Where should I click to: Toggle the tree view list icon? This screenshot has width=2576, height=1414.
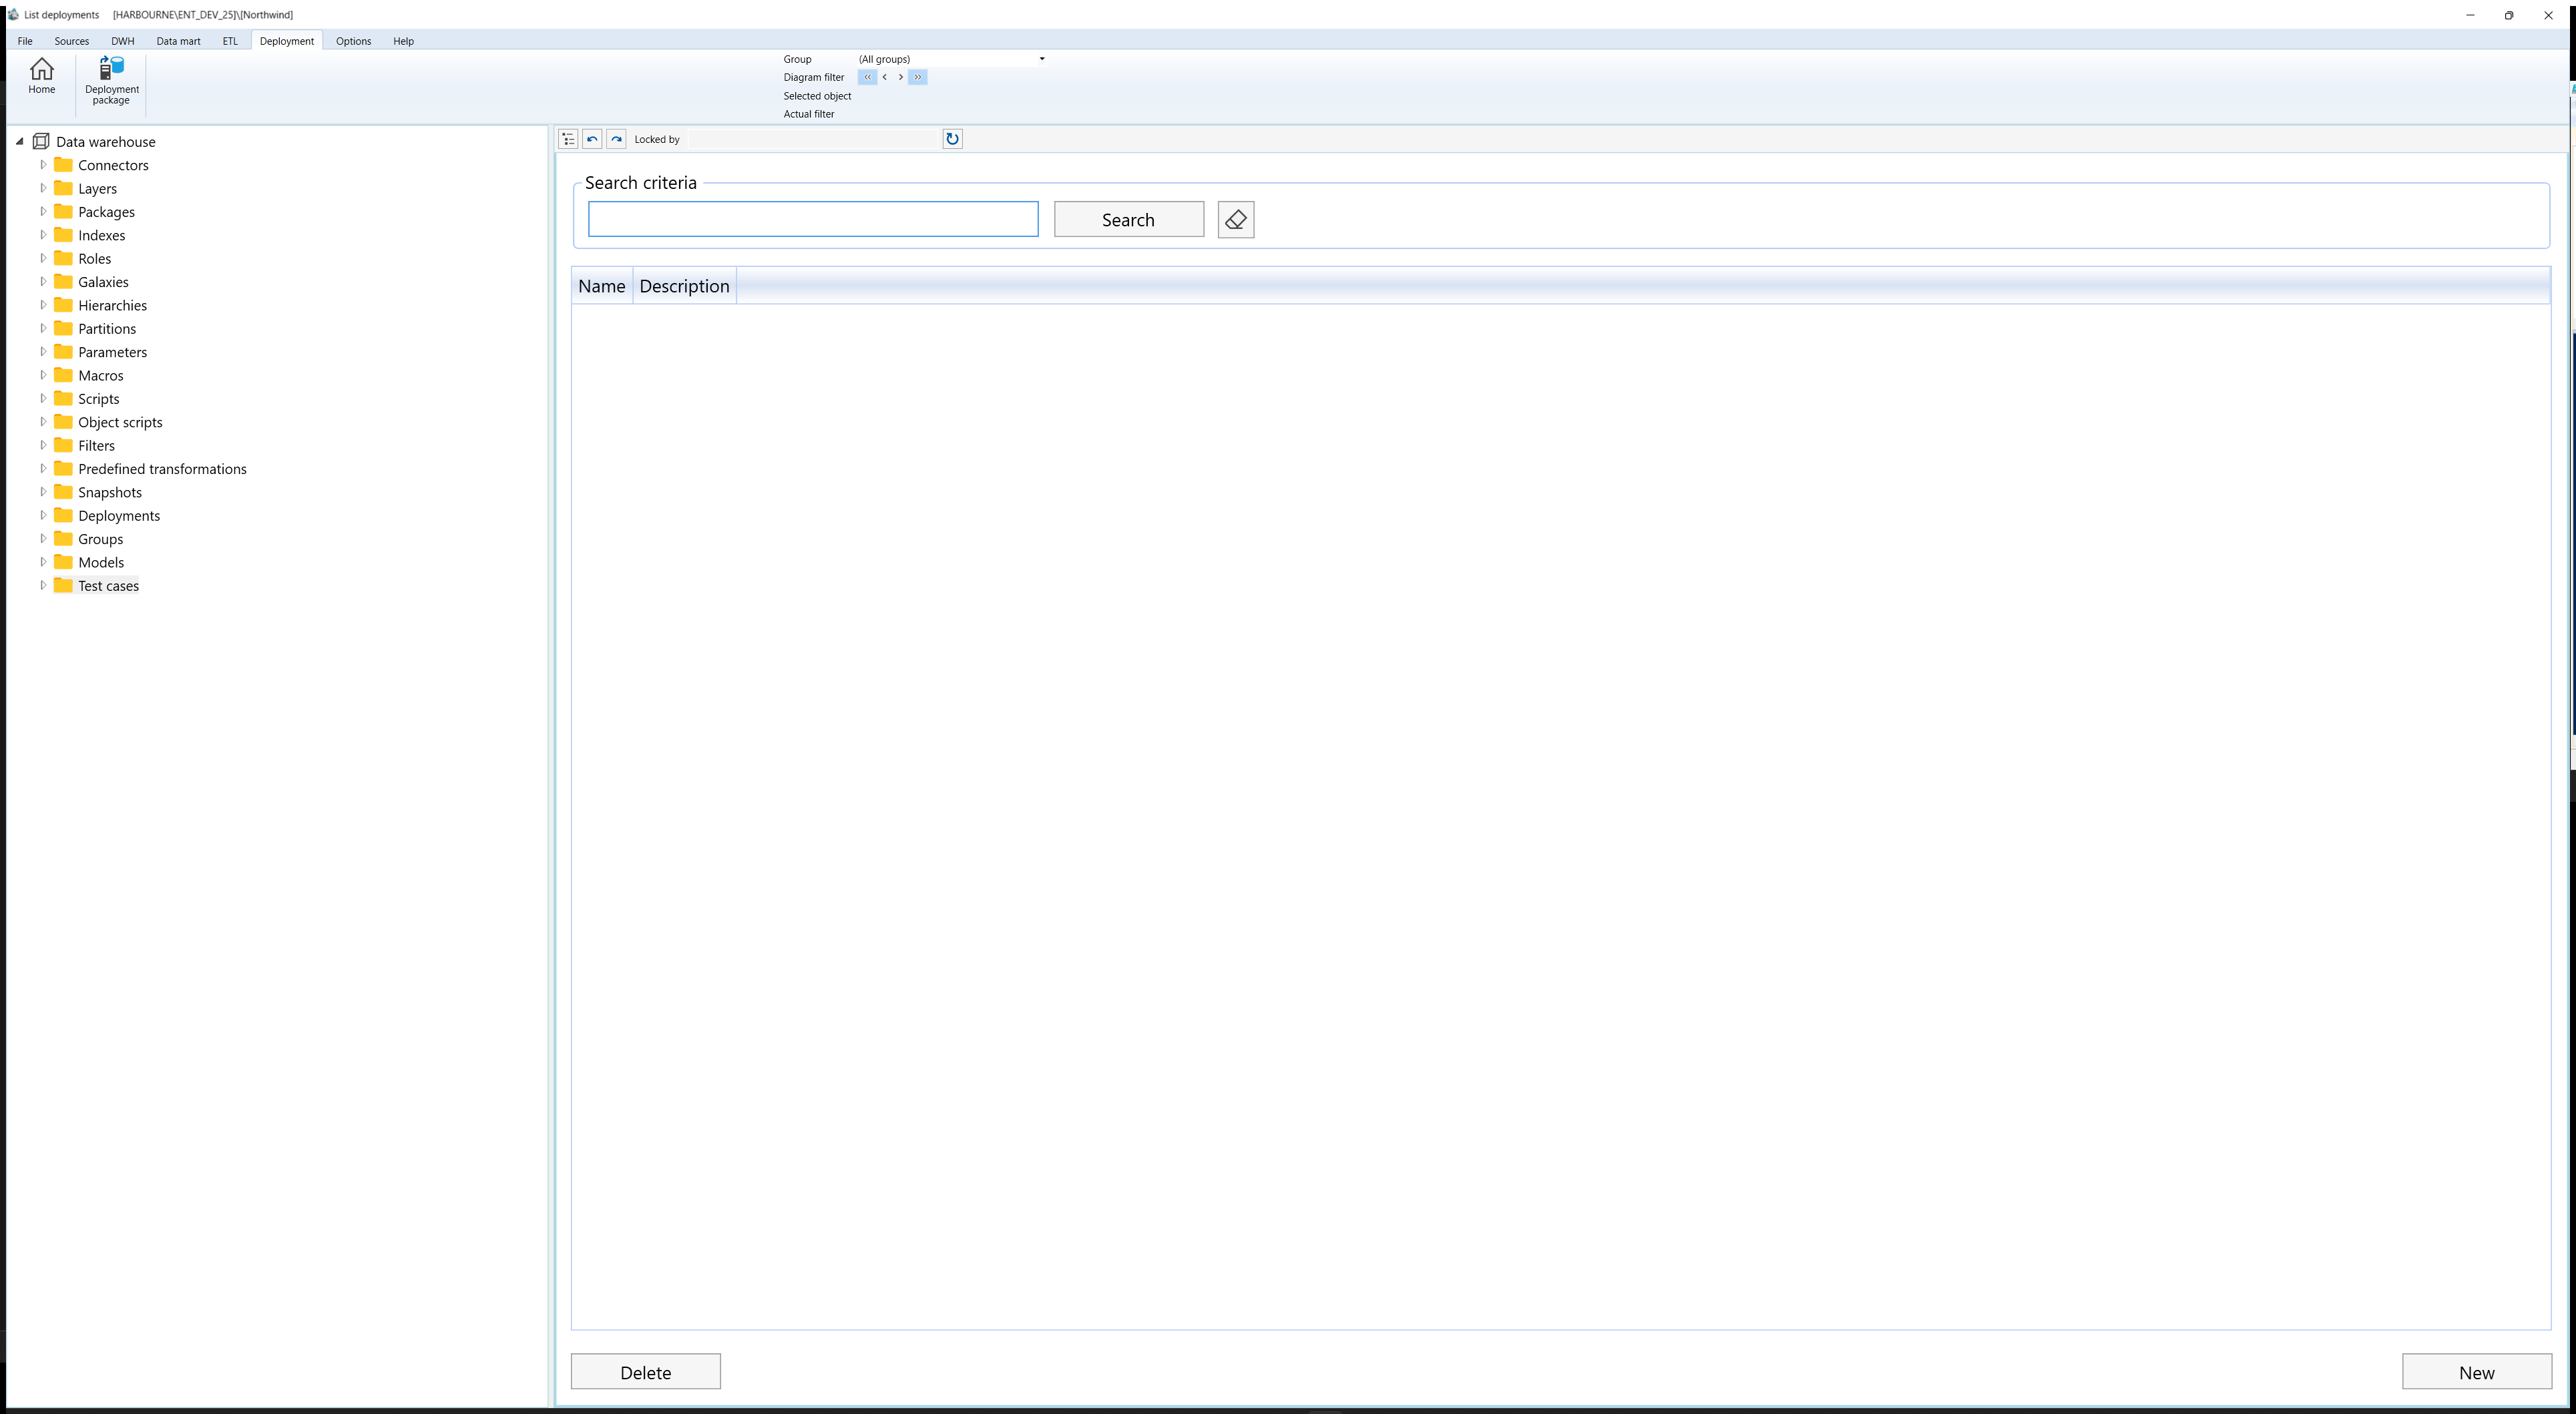click(568, 139)
